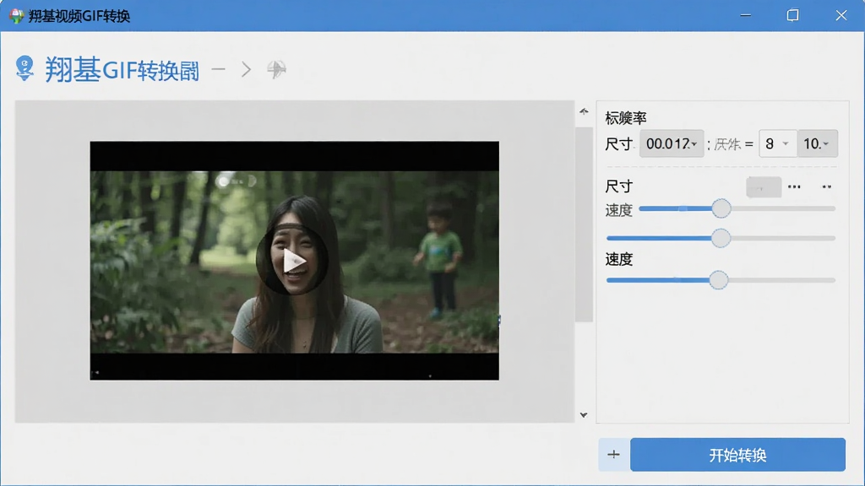The width and height of the screenshot is (865, 486).
Task: Click the scroll down arrow beside the preview
Action: pyautogui.click(x=584, y=415)
